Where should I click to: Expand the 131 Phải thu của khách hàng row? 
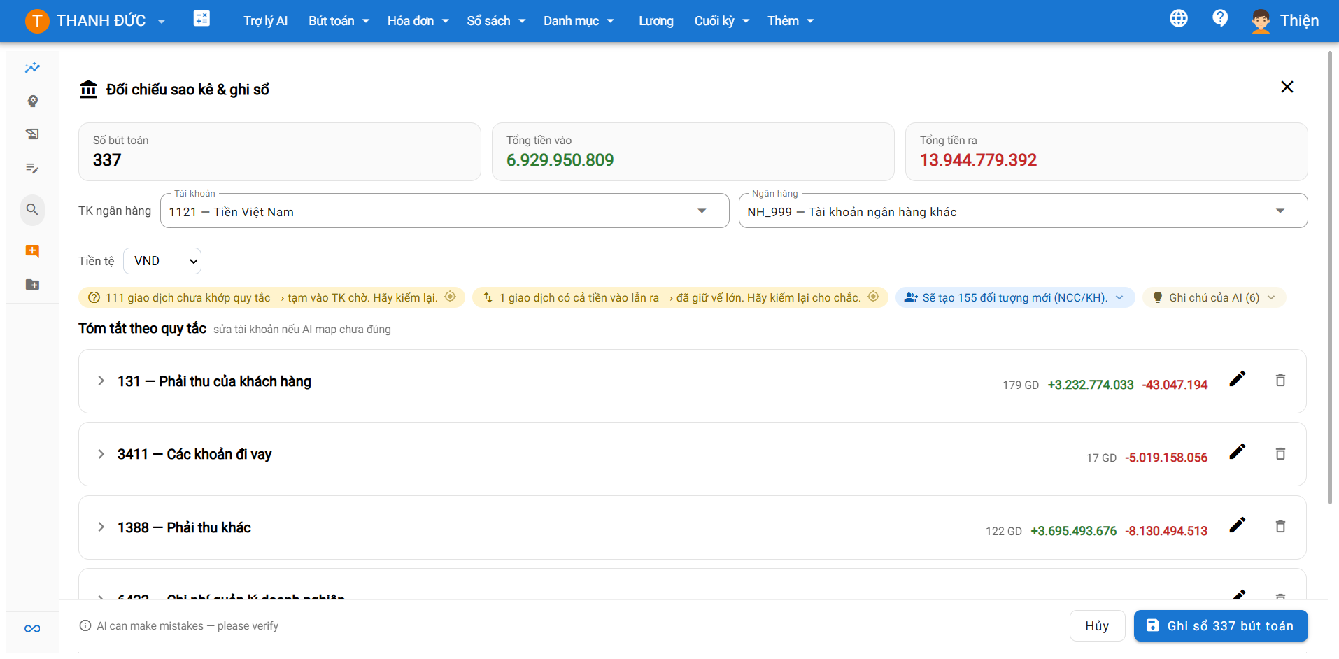(101, 381)
